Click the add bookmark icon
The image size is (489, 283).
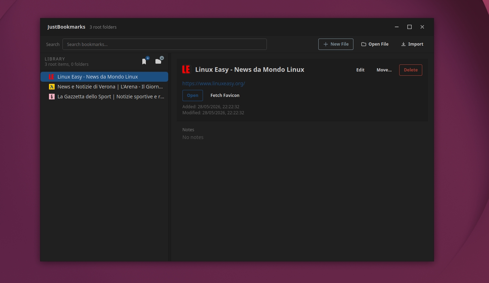[x=145, y=61]
